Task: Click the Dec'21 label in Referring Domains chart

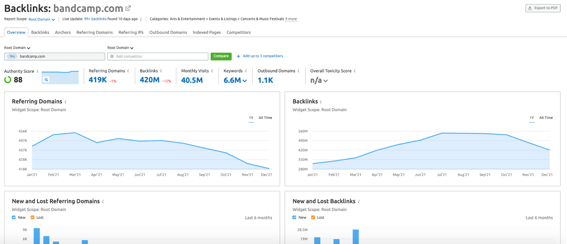Action: coord(266,175)
